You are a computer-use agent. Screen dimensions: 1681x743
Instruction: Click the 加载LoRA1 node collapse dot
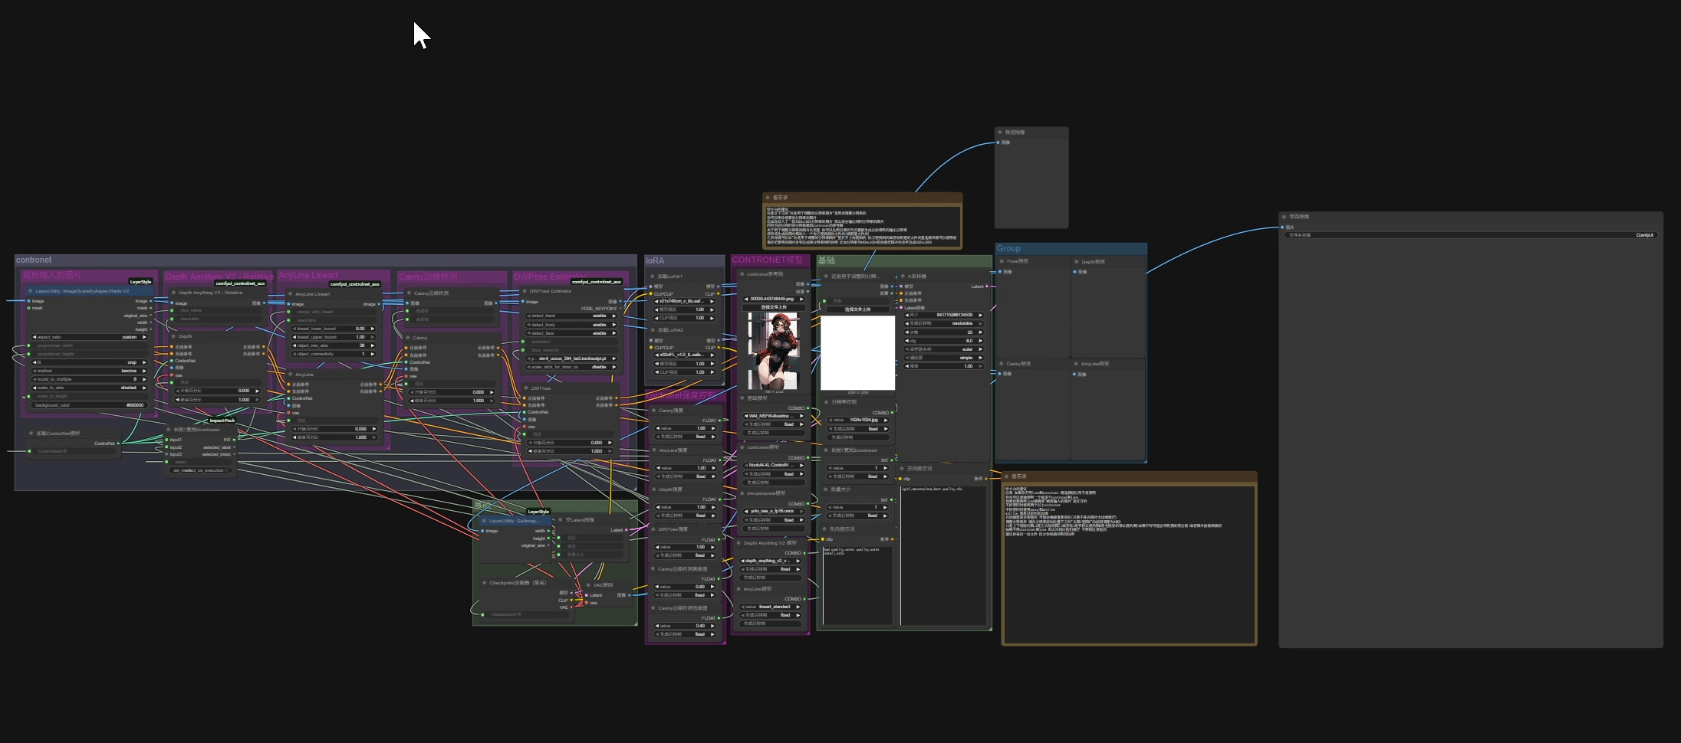[652, 277]
